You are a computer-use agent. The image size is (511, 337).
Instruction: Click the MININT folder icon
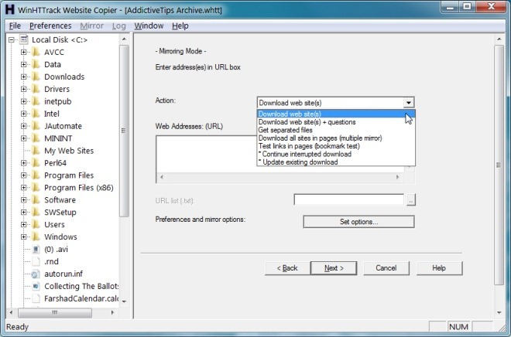coord(36,138)
